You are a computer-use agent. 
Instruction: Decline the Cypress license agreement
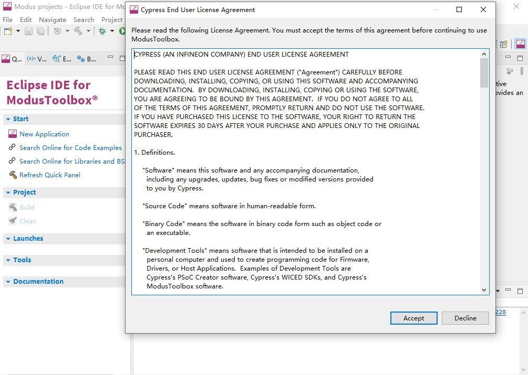(x=465, y=318)
